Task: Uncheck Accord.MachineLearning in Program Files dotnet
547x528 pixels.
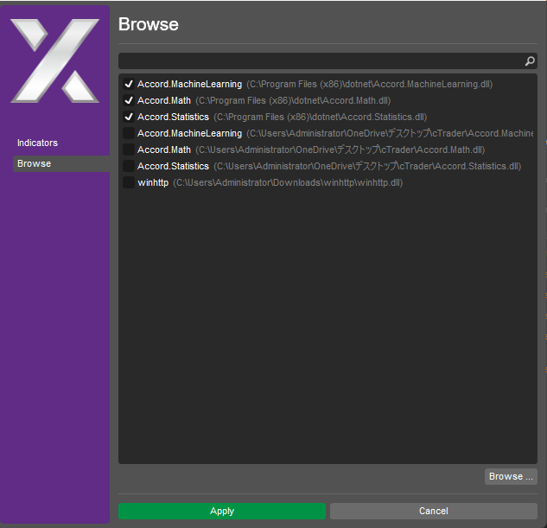Action: tap(129, 84)
